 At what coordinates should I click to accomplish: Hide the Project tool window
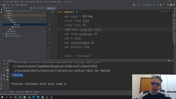(45, 8)
